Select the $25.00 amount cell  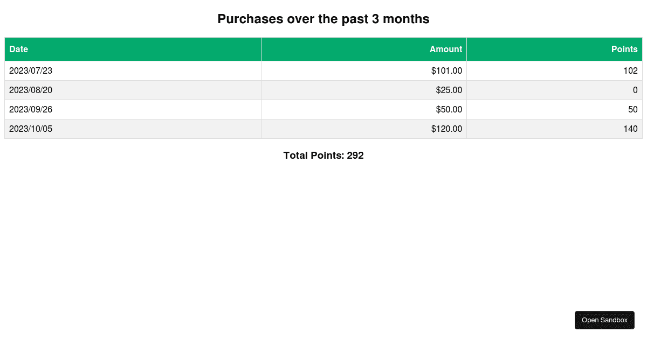tap(364, 90)
